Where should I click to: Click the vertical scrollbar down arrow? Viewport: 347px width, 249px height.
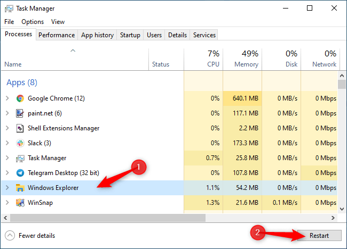(x=342, y=209)
